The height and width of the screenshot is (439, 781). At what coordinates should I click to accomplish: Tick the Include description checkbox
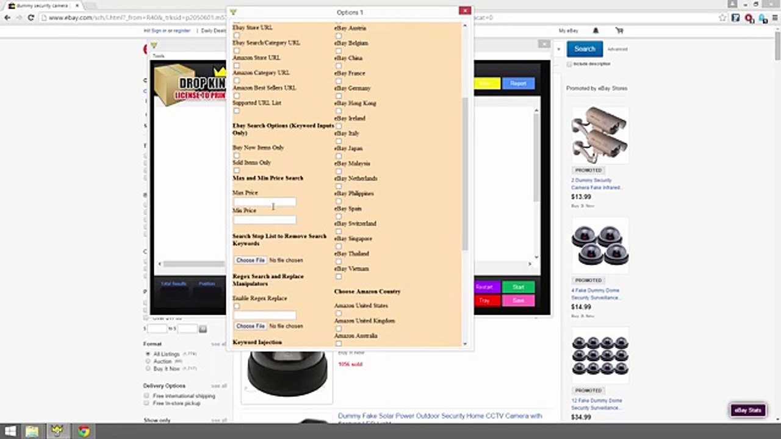569,64
